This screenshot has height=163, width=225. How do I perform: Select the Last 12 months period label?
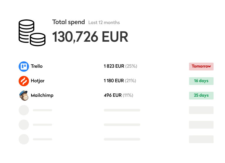pos(104,23)
